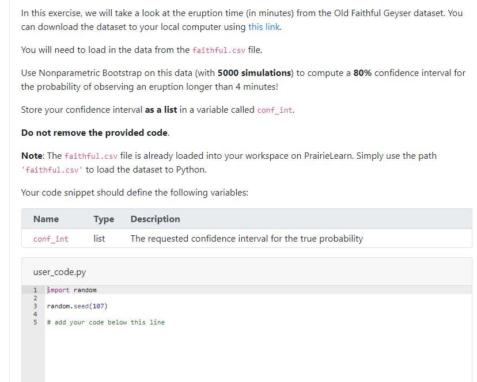Click empty editor area below line 5
Image resolution: width=477 pixels, height=382 pixels.
point(258,354)
